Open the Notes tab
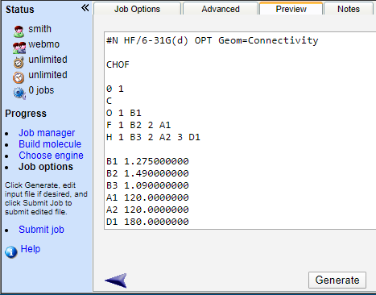Image resolution: width=376 pixels, height=295 pixels. pyautogui.click(x=349, y=9)
